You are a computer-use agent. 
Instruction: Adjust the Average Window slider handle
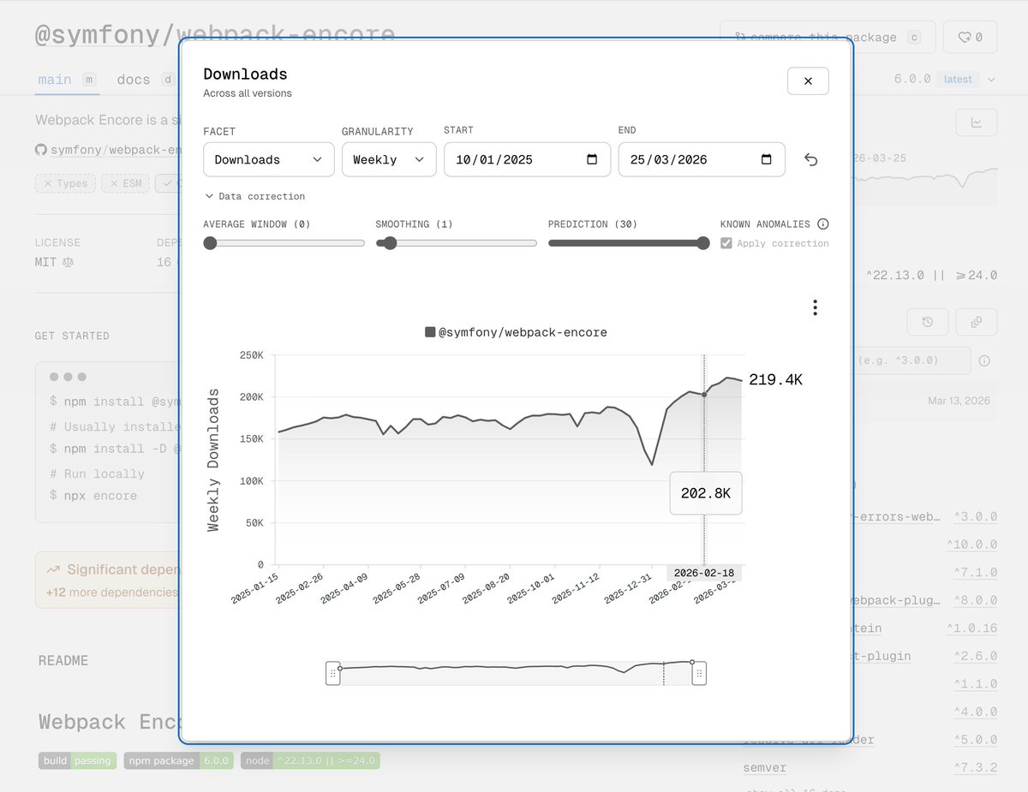pyautogui.click(x=210, y=243)
